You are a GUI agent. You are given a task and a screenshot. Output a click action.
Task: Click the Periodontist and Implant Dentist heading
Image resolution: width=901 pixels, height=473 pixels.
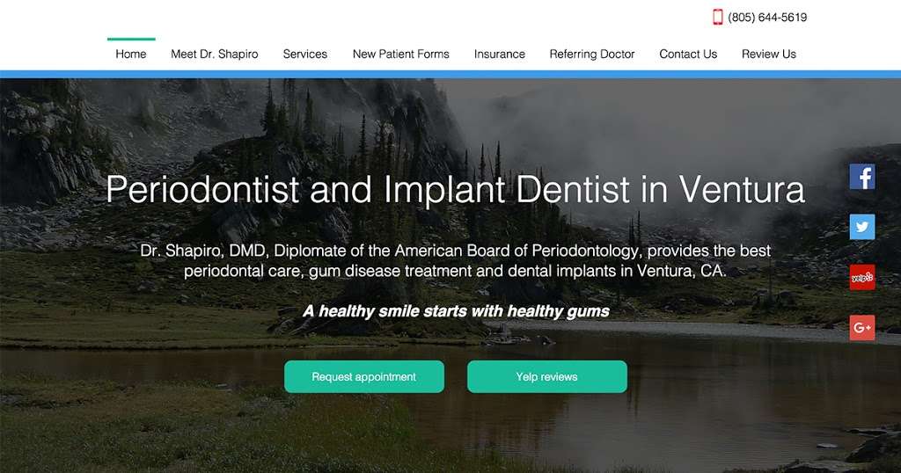tap(455, 189)
